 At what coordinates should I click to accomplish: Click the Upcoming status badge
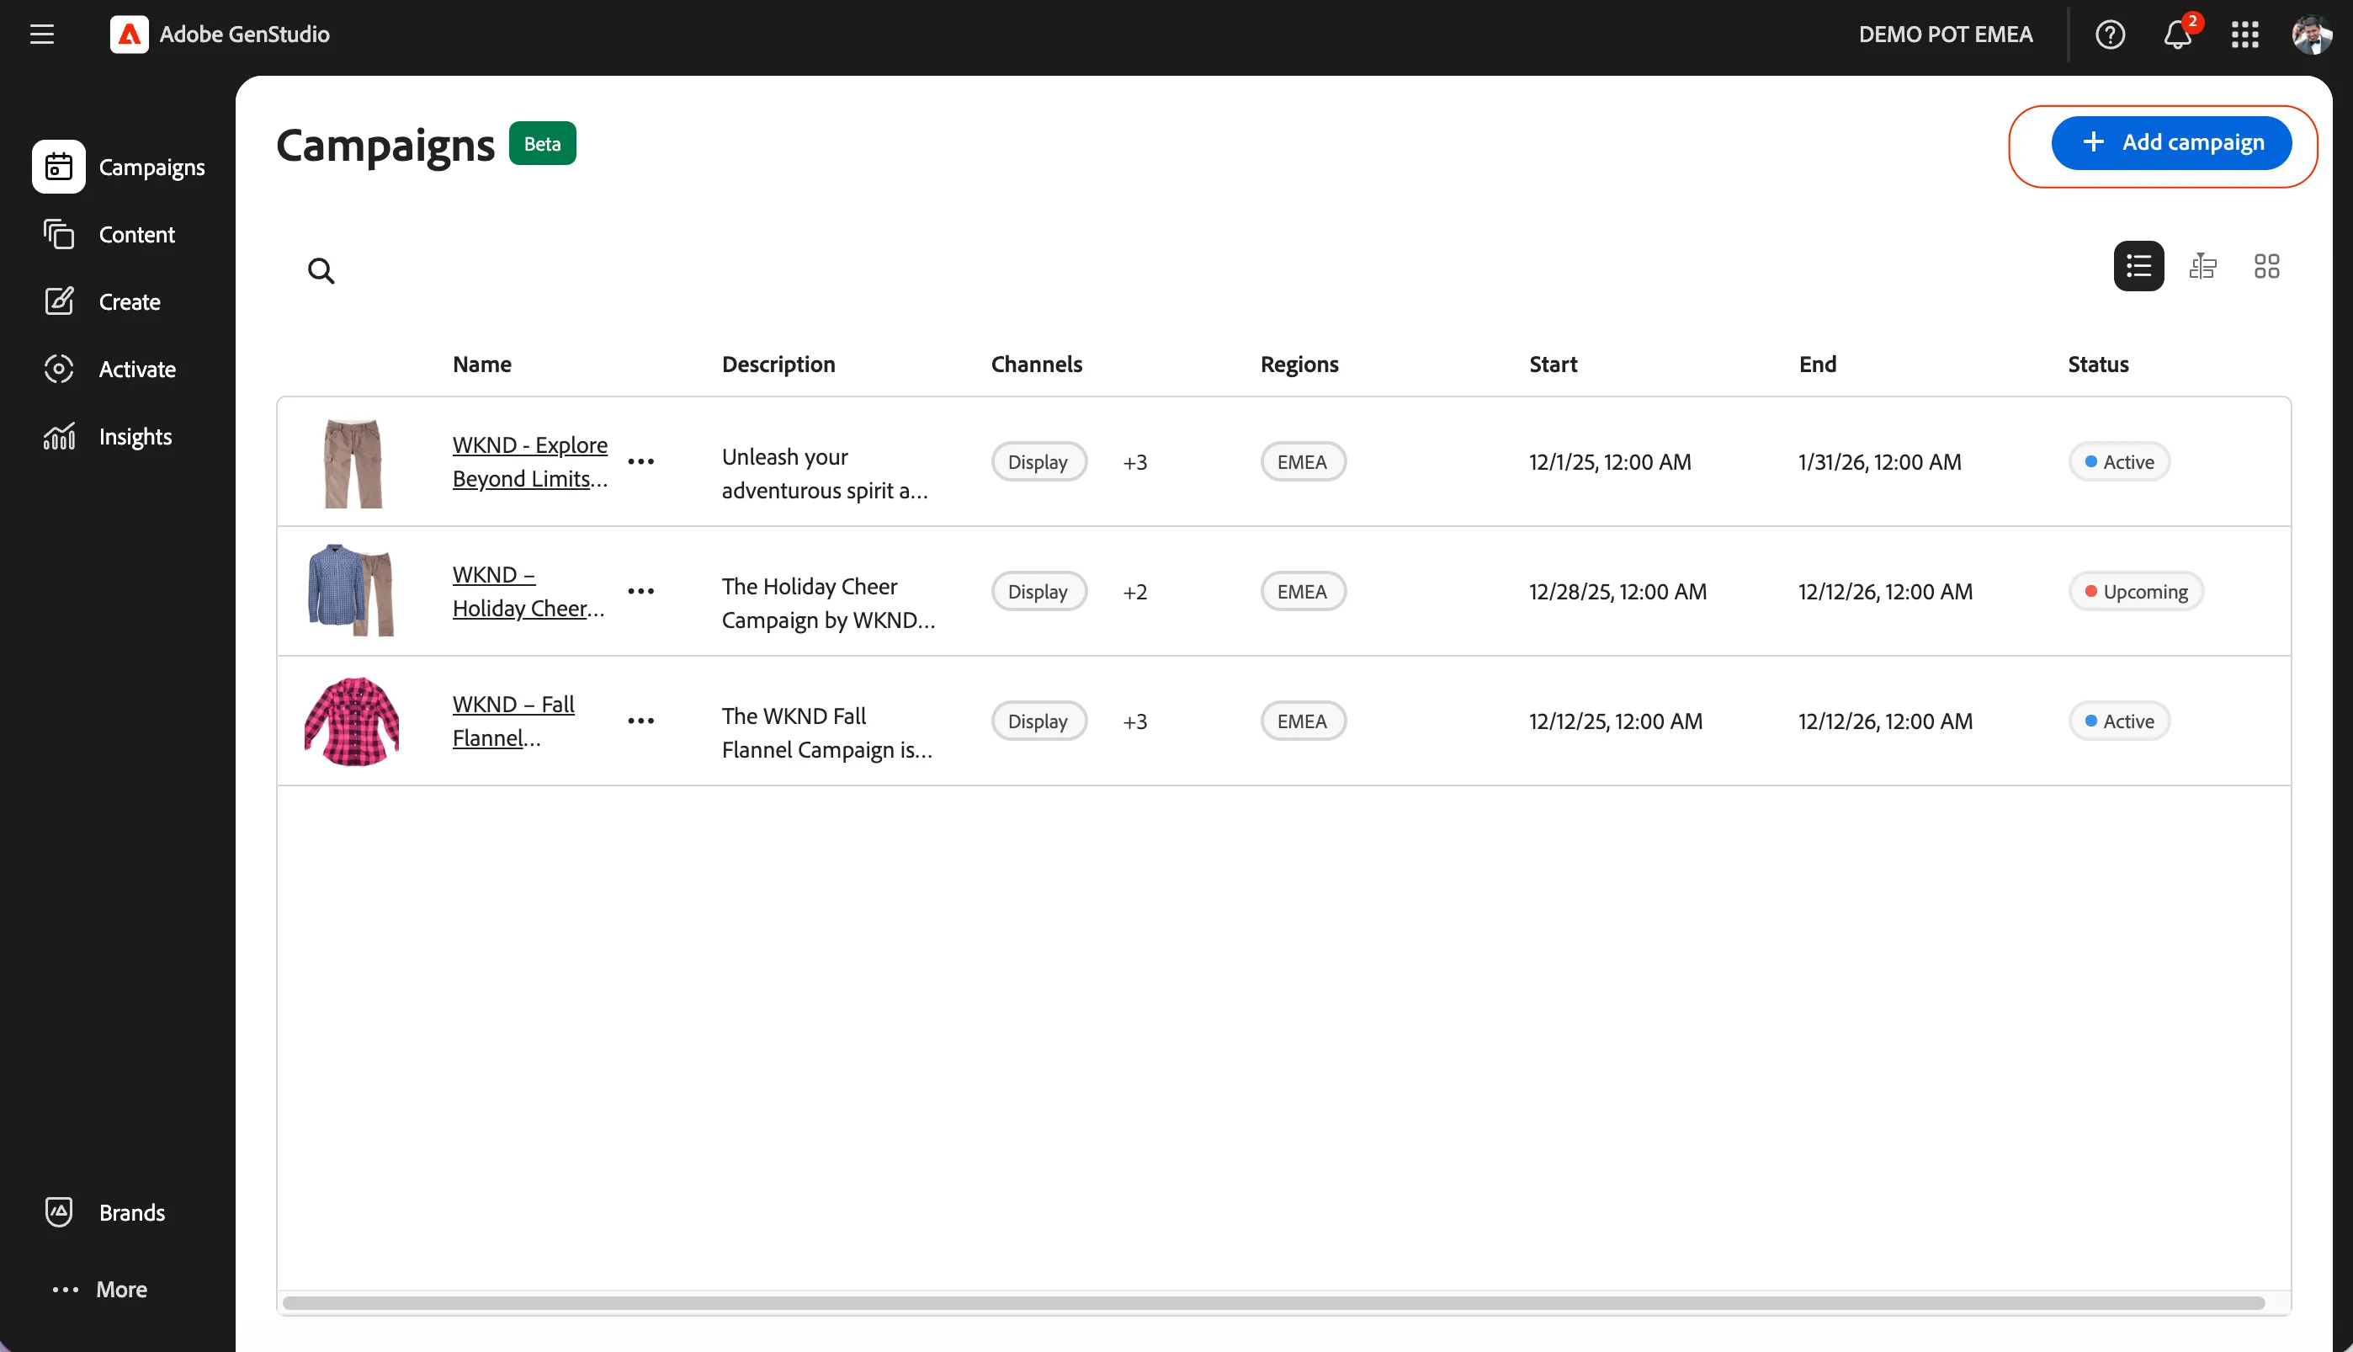click(2136, 592)
